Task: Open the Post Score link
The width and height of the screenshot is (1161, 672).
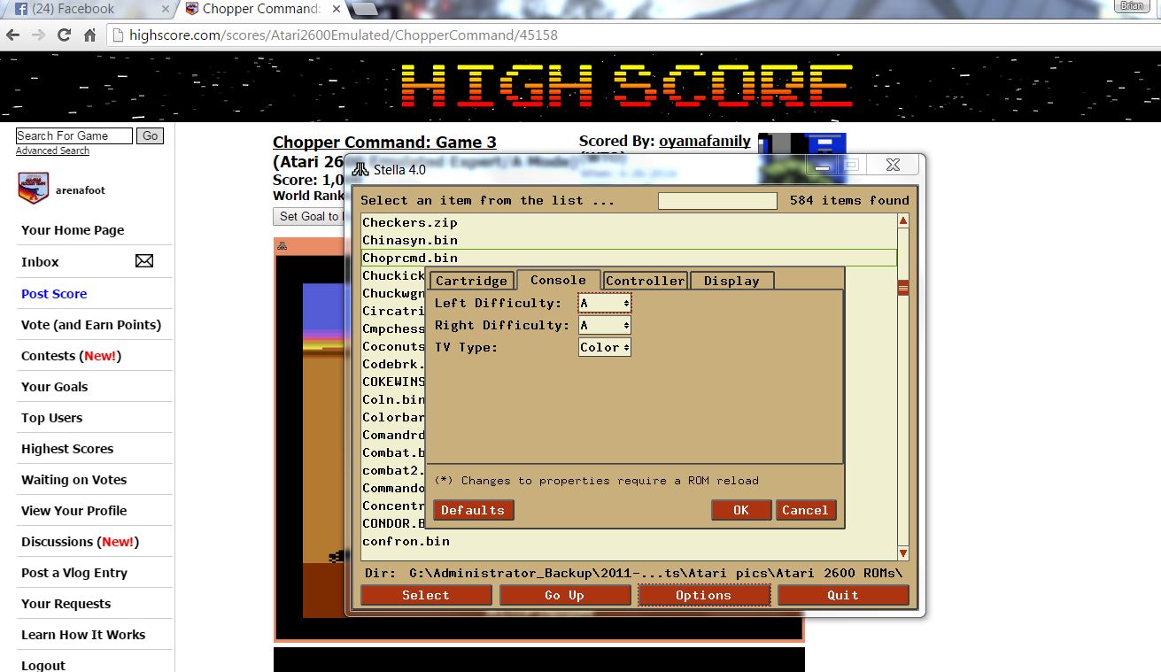Action: click(54, 294)
